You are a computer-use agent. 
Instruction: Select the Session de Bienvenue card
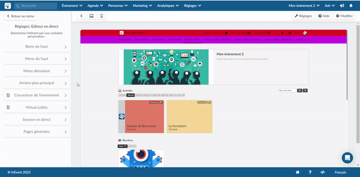click(141, 117)
